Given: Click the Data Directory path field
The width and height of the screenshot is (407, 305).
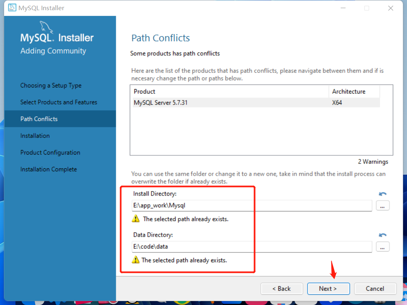Looking at the screenshot, I should 252,247.
